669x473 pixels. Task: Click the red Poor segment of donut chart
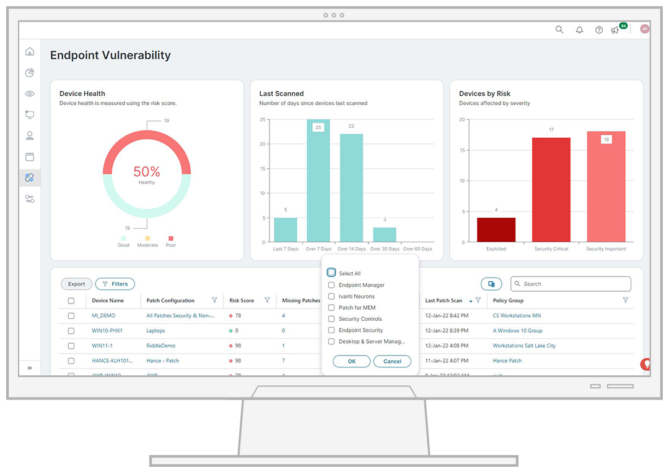coord(147,135)
